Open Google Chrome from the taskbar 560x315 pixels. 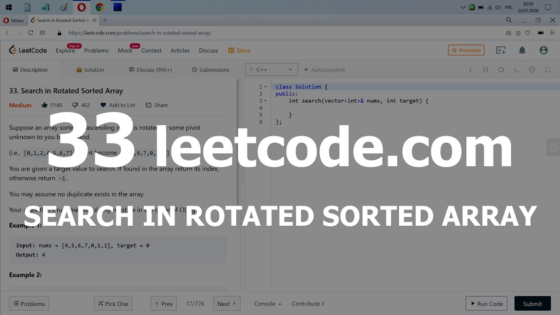coord(99,7)
